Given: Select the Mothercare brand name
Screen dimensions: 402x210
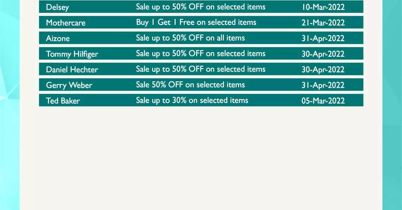Looking at the screenshot, I should pos(66,23).
